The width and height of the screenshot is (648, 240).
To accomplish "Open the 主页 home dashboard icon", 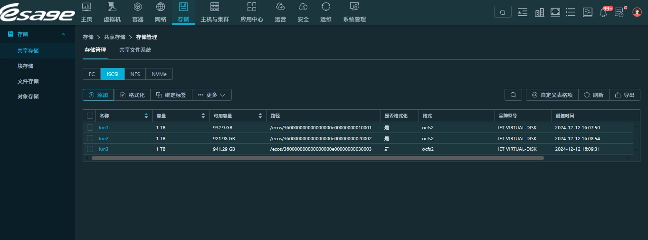I will point(86,7).
